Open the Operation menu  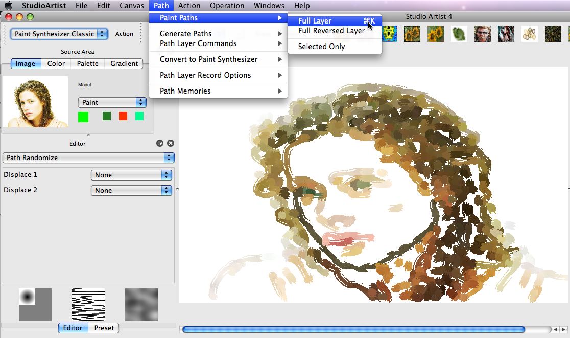[227, 6]
